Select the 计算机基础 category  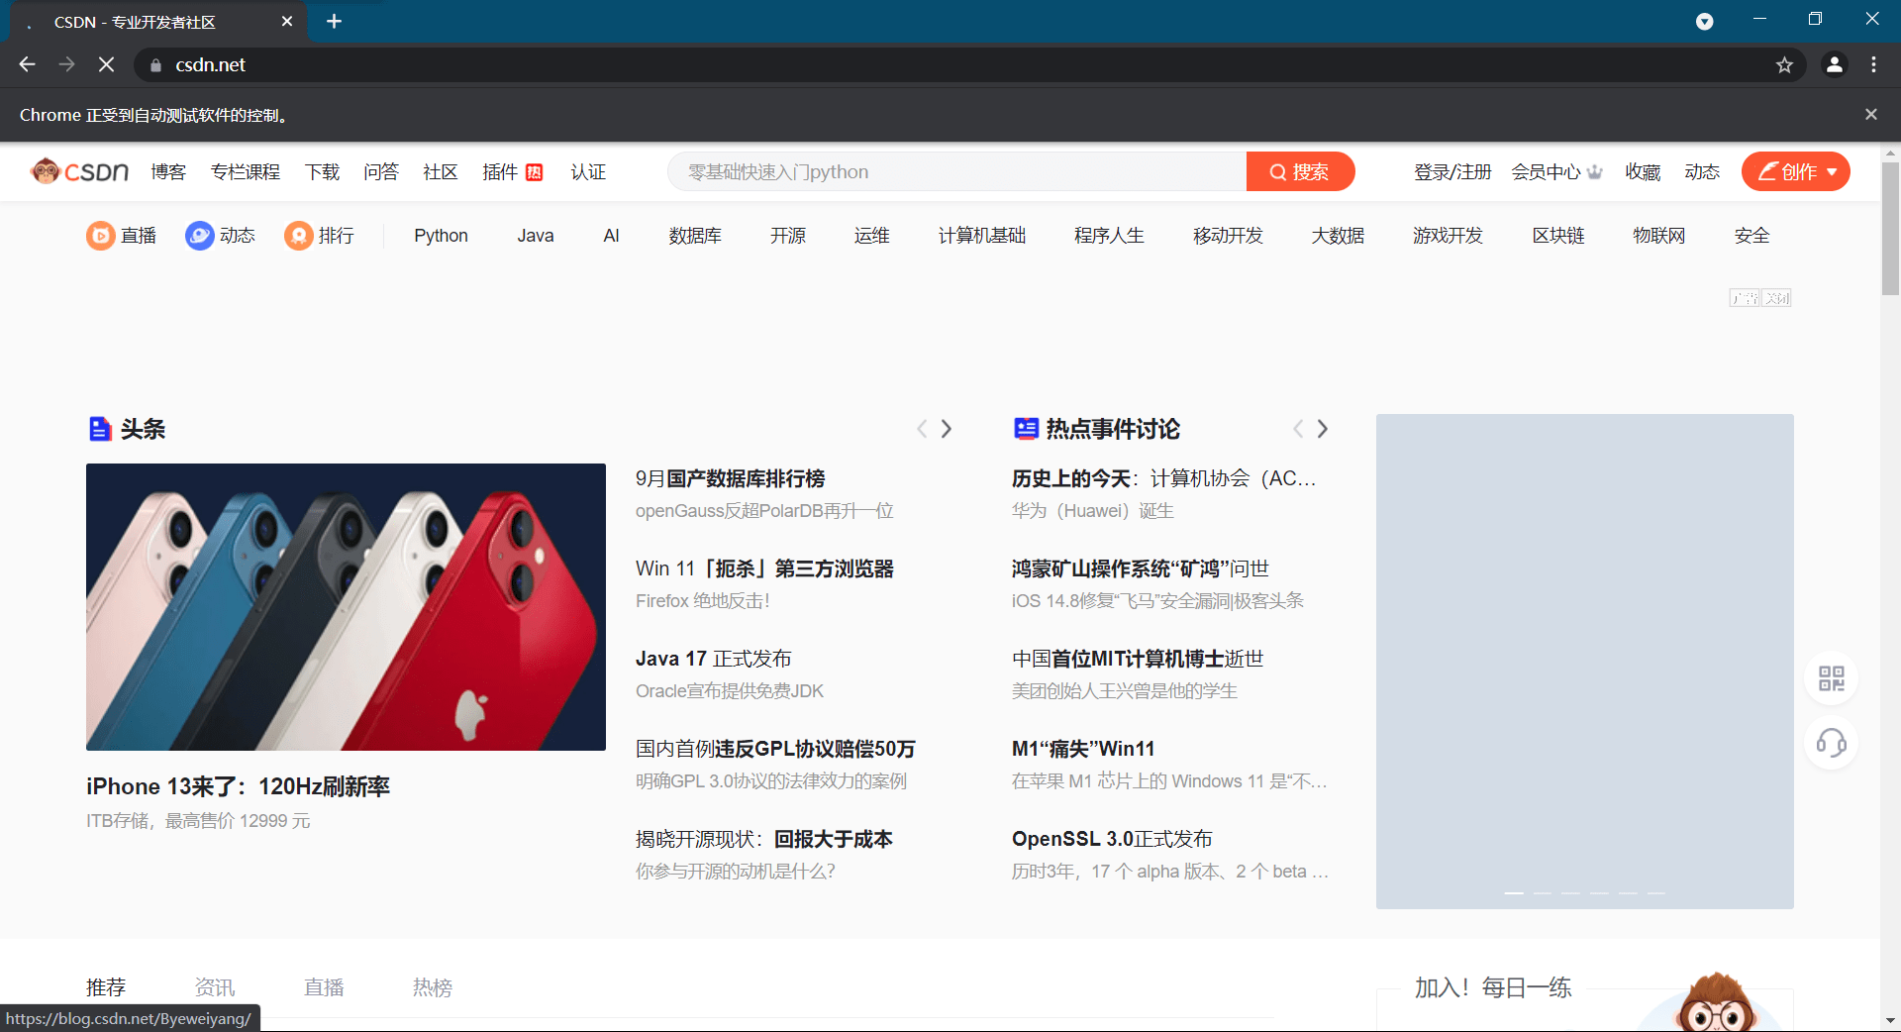(982, 236)
